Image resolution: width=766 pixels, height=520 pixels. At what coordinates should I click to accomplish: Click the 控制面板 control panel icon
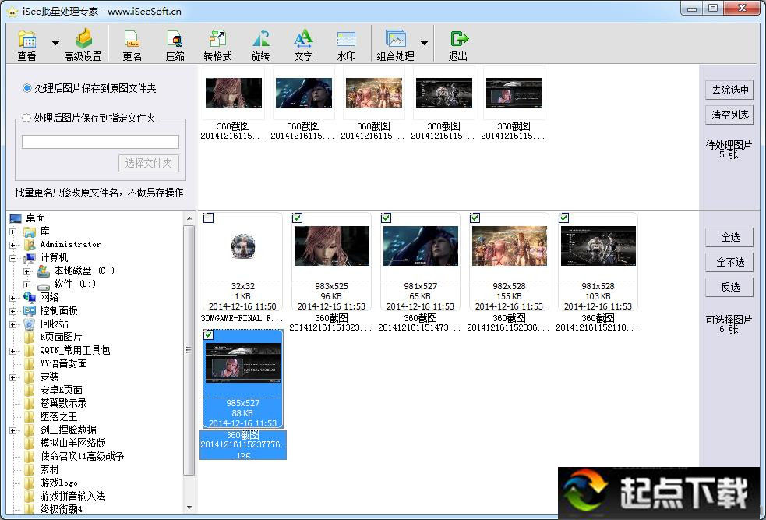[30, 311]
